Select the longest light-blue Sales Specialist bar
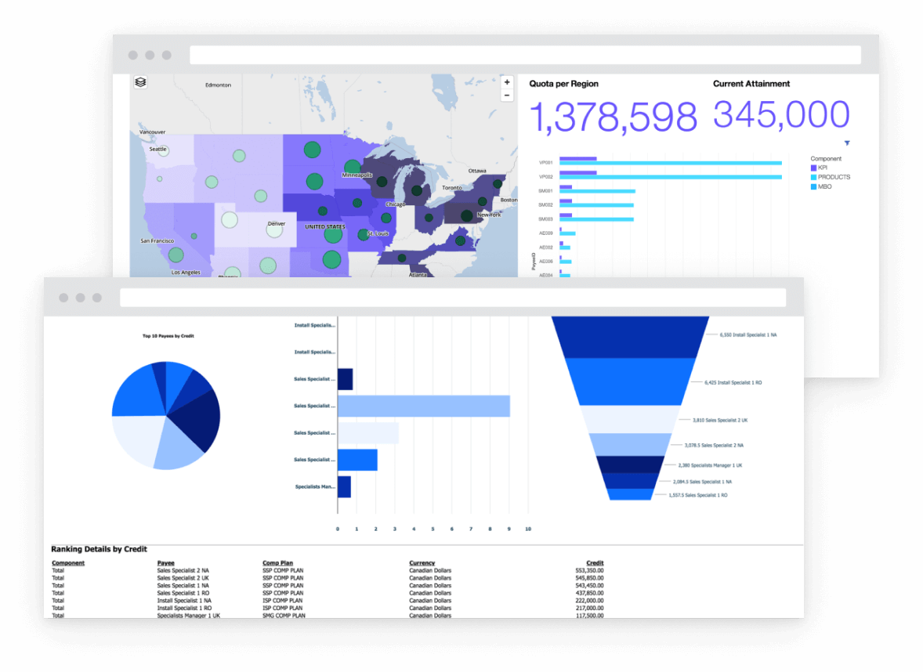The image size is (923, 672). [x=423, y=406]
